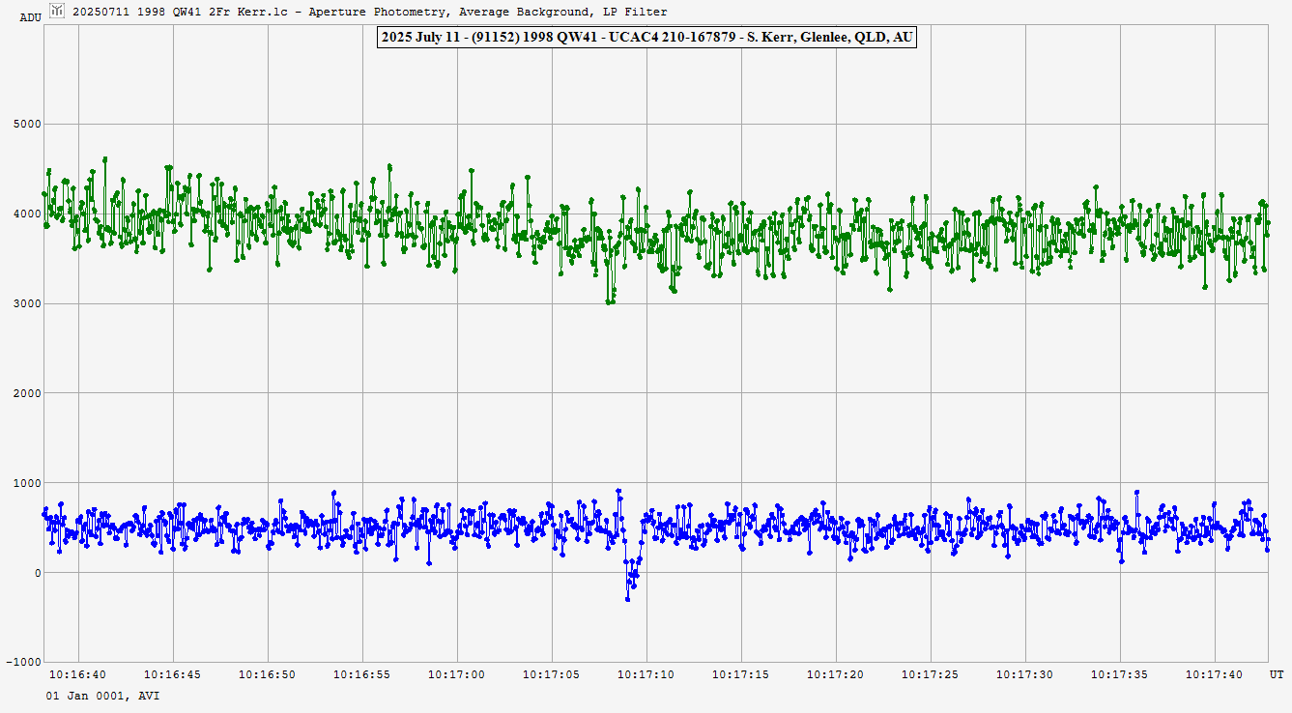Click the UT axis label

point(1276,673)
